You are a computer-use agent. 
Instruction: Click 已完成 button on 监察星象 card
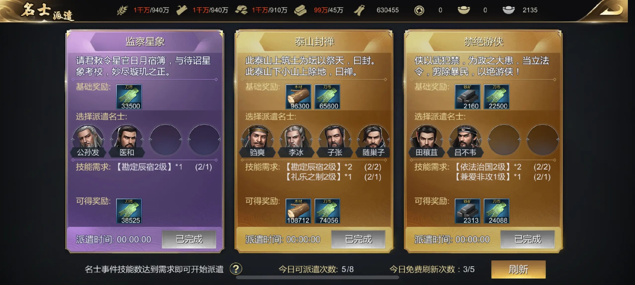(189, 239)
